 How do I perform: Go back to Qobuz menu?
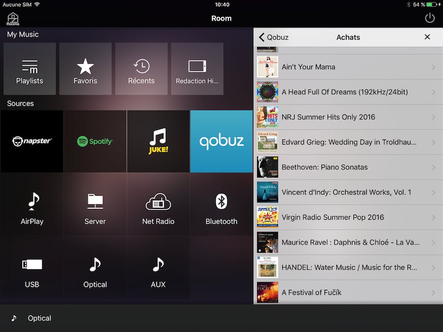click(274, 37)
